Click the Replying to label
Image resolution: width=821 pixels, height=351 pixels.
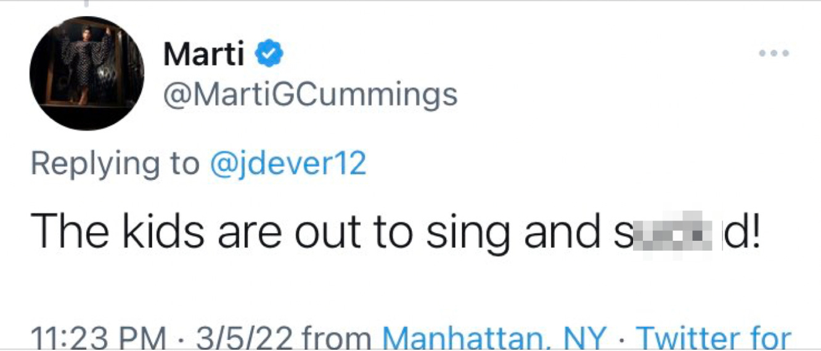[x=115, y=165]
